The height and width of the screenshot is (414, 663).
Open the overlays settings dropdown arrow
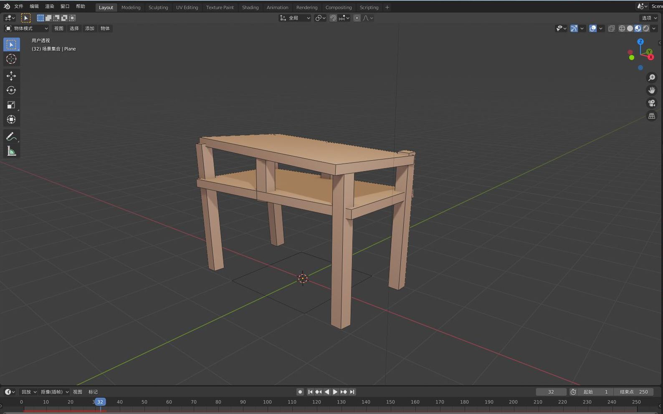pyautogui.click(x=600, y=28)
